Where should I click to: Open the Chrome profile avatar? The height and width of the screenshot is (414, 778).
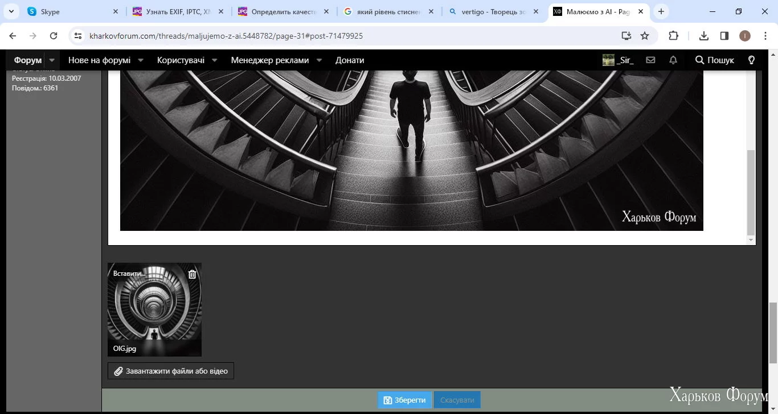coord(745,36)
